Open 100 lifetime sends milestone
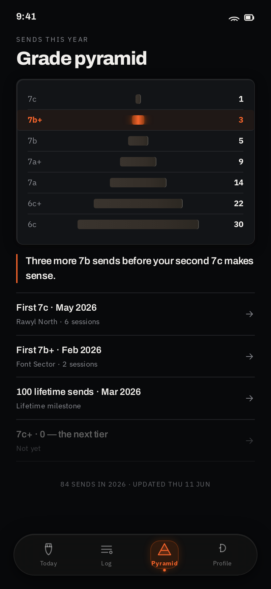Viewport: 271px width, 589px height. [x=135, y=398]
